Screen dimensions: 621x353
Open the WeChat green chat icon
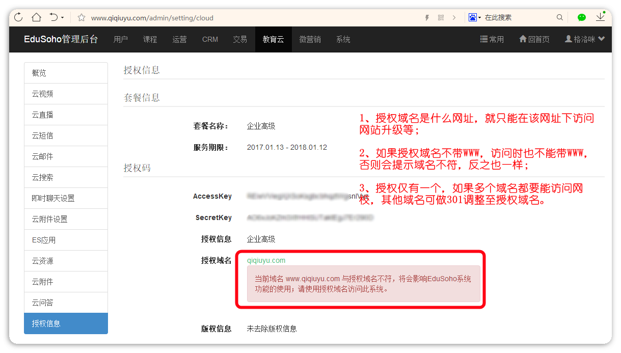click(x=582, y=17)
